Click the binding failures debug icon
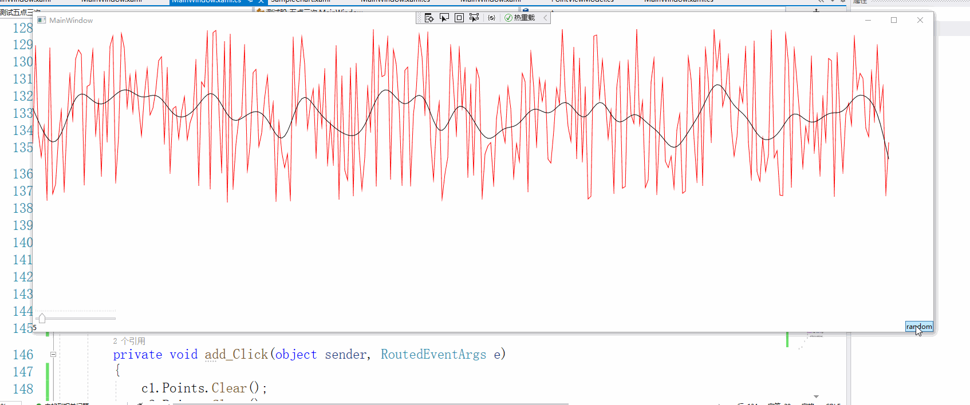Viewport: 970px width, 405px height. (491, 18)
